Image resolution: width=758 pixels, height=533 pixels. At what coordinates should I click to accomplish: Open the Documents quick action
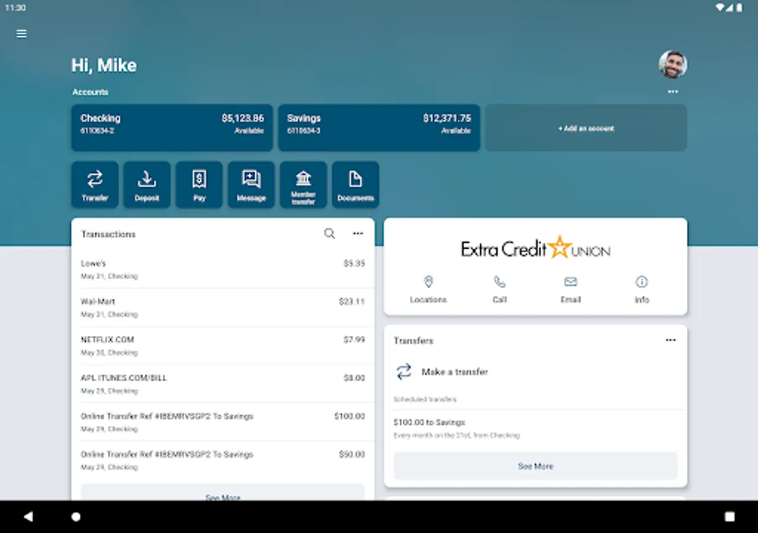click(355, 185)
